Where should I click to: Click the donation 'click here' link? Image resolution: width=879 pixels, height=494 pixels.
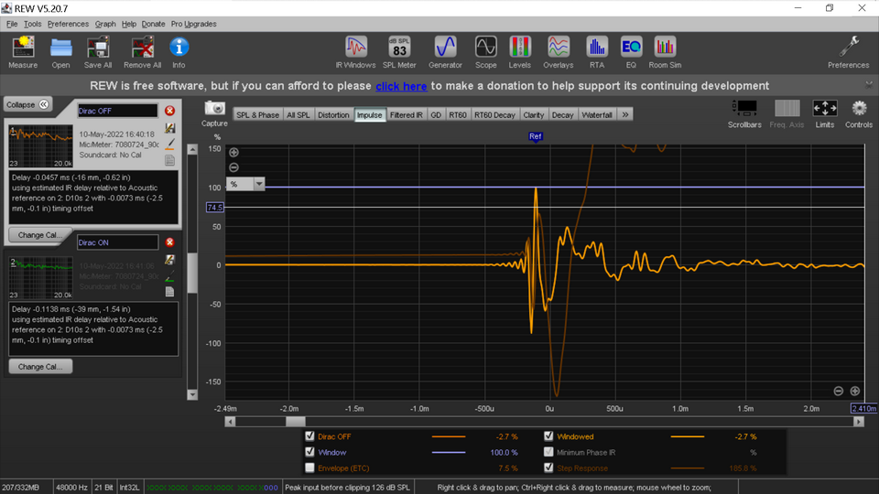pos(401,86)
